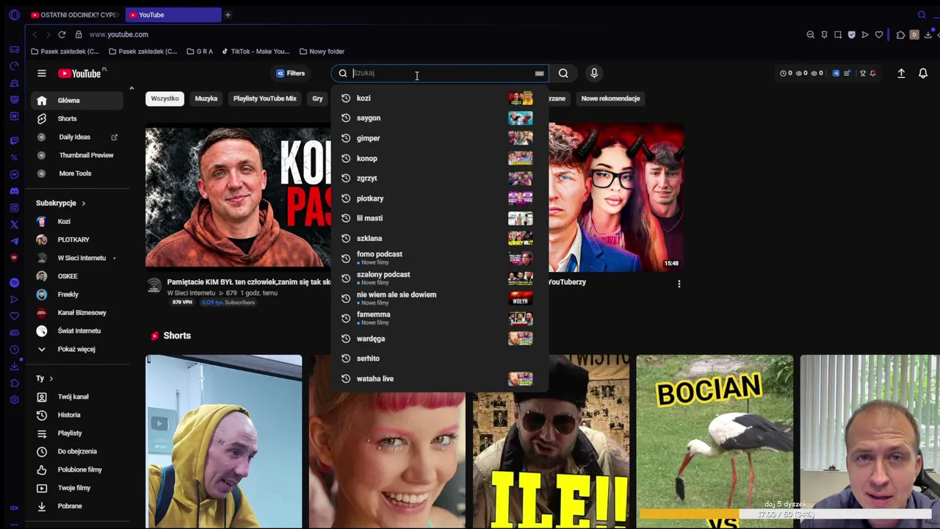Reload the current page
The height and width of the screenshot is (529, 940).
62,35
